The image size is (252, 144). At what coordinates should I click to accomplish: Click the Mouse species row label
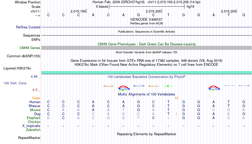pos(35,110)
